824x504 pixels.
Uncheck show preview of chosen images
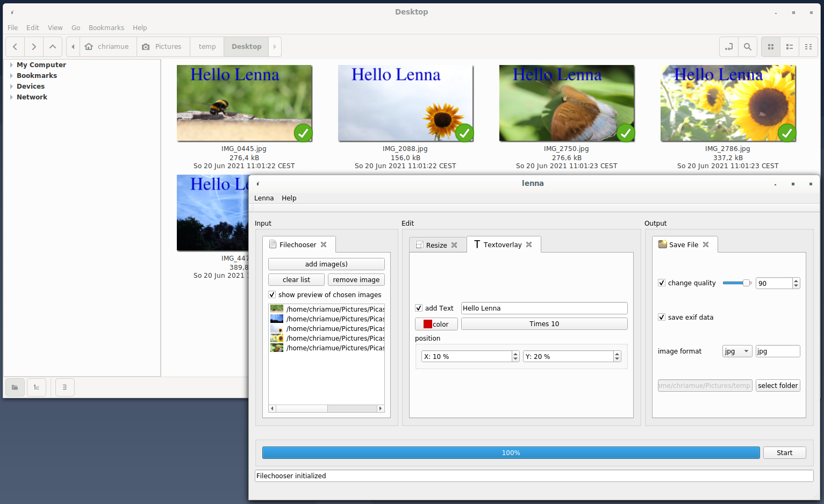click(x=272, y=294)
